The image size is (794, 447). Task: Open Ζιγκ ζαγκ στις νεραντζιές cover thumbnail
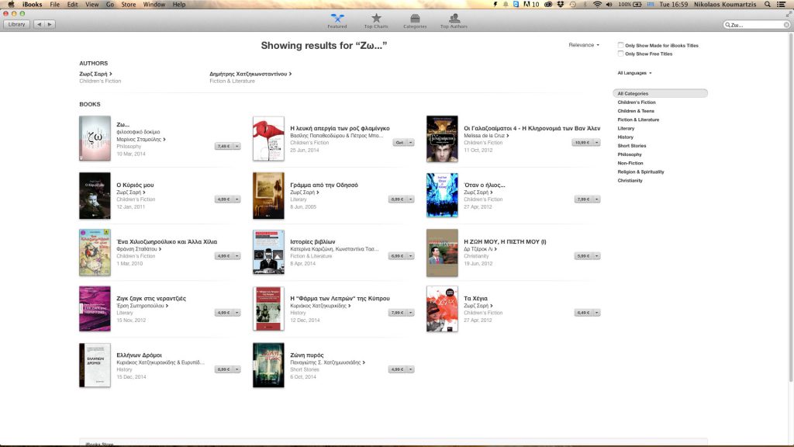[95, 309]
